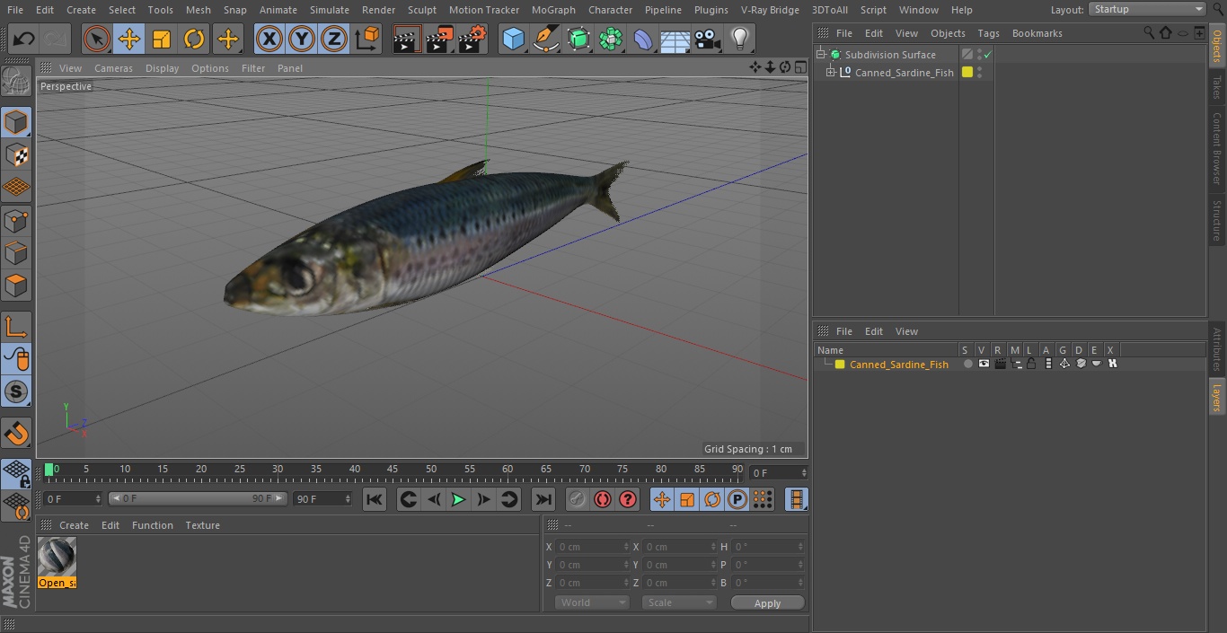Toggle Z axis lock
The image size is (1227, 633).
334,39
